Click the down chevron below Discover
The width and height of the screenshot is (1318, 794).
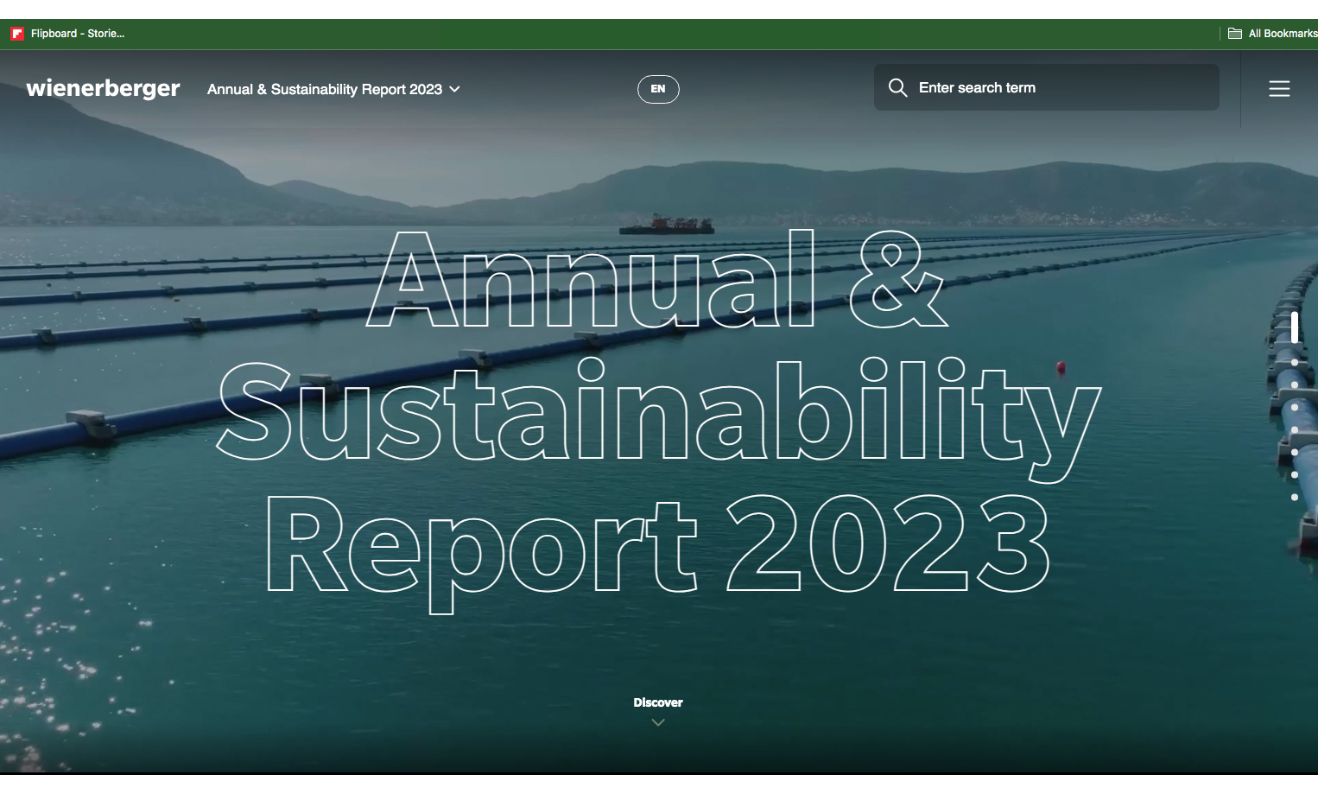tap(658, 722)
